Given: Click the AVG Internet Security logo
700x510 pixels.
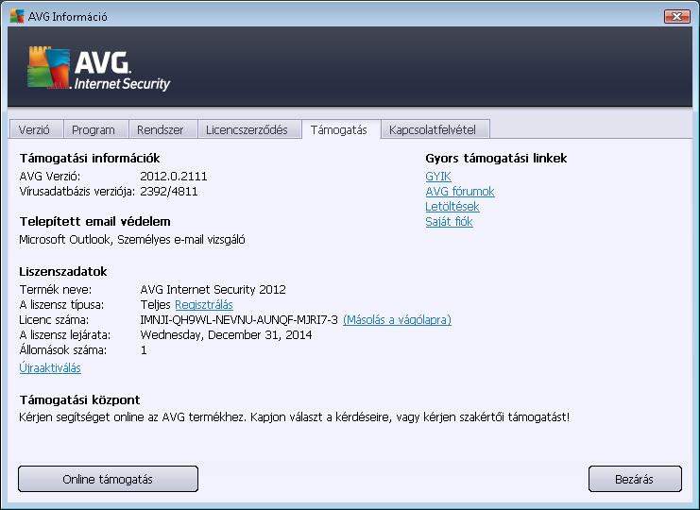Looking at the screenshot, I should (x=98, y=68).
